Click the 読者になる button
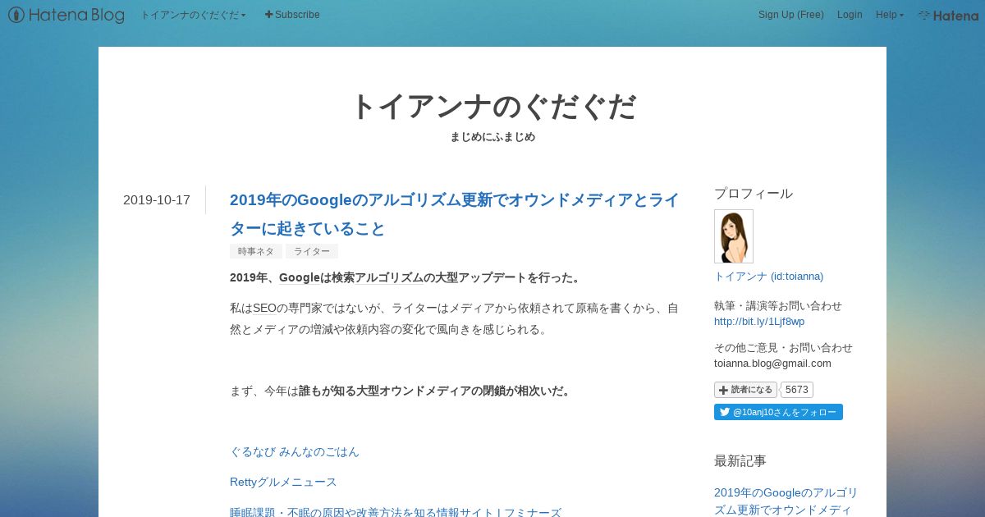This screenshot has height=517, width=985. point(745,390)
